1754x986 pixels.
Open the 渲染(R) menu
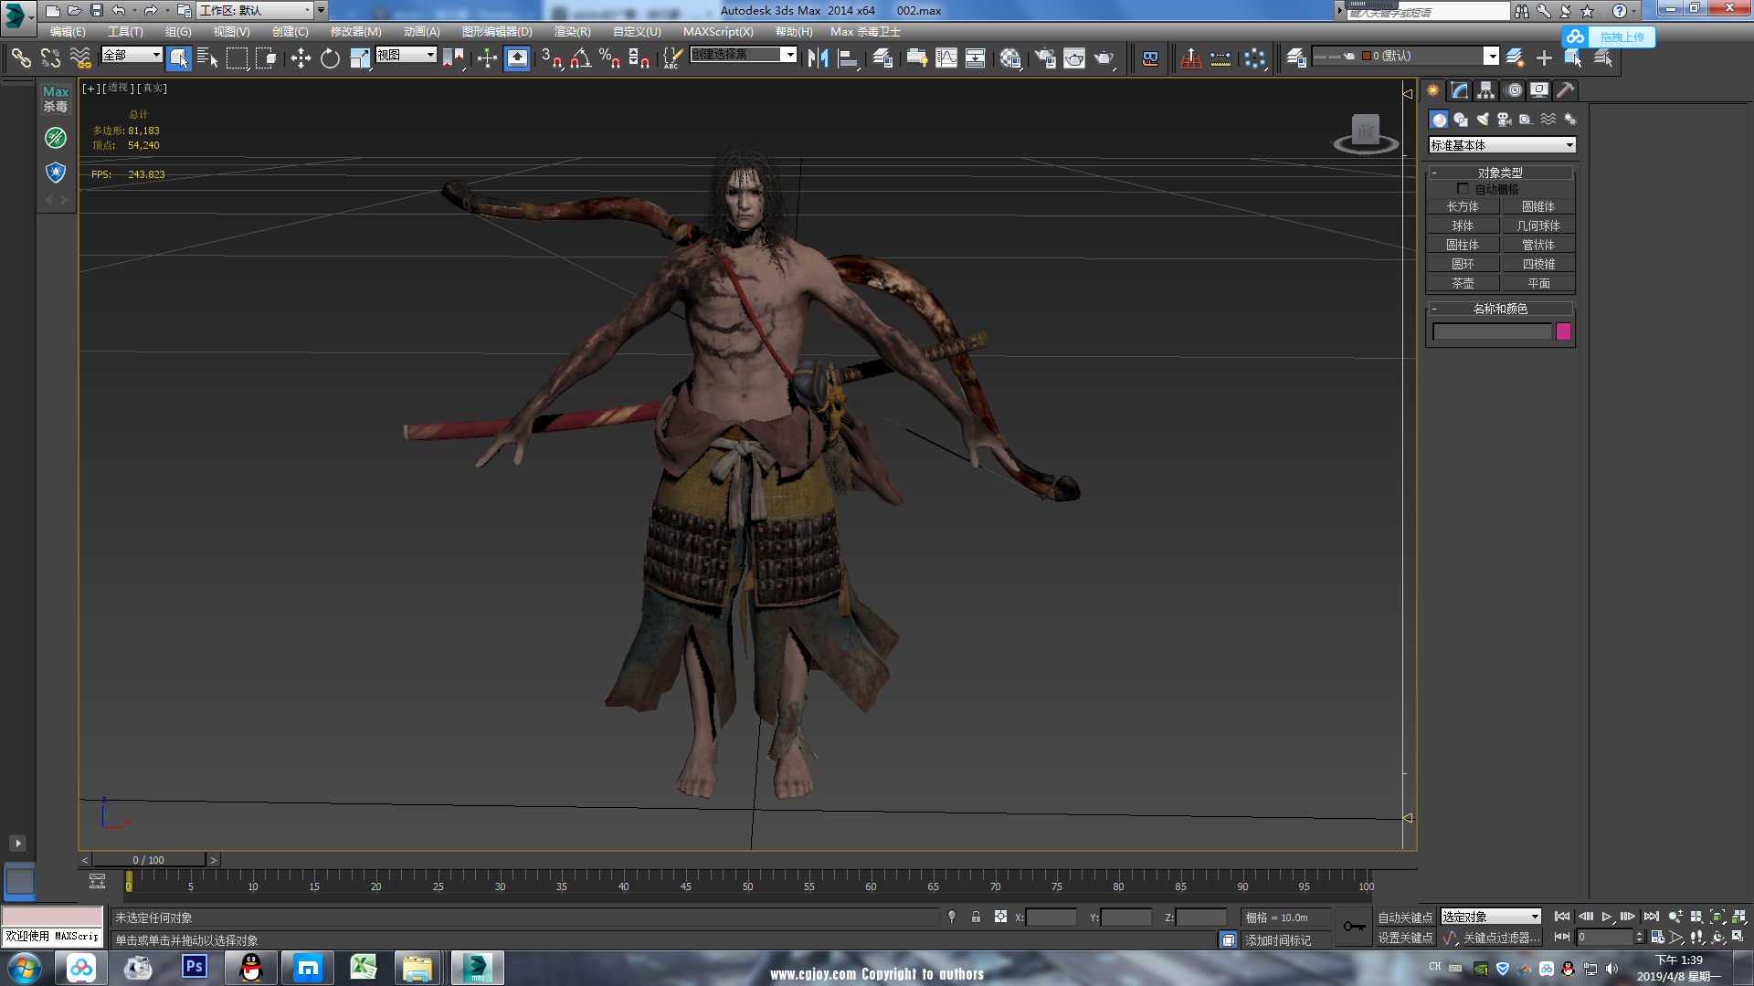click(572, 32)
